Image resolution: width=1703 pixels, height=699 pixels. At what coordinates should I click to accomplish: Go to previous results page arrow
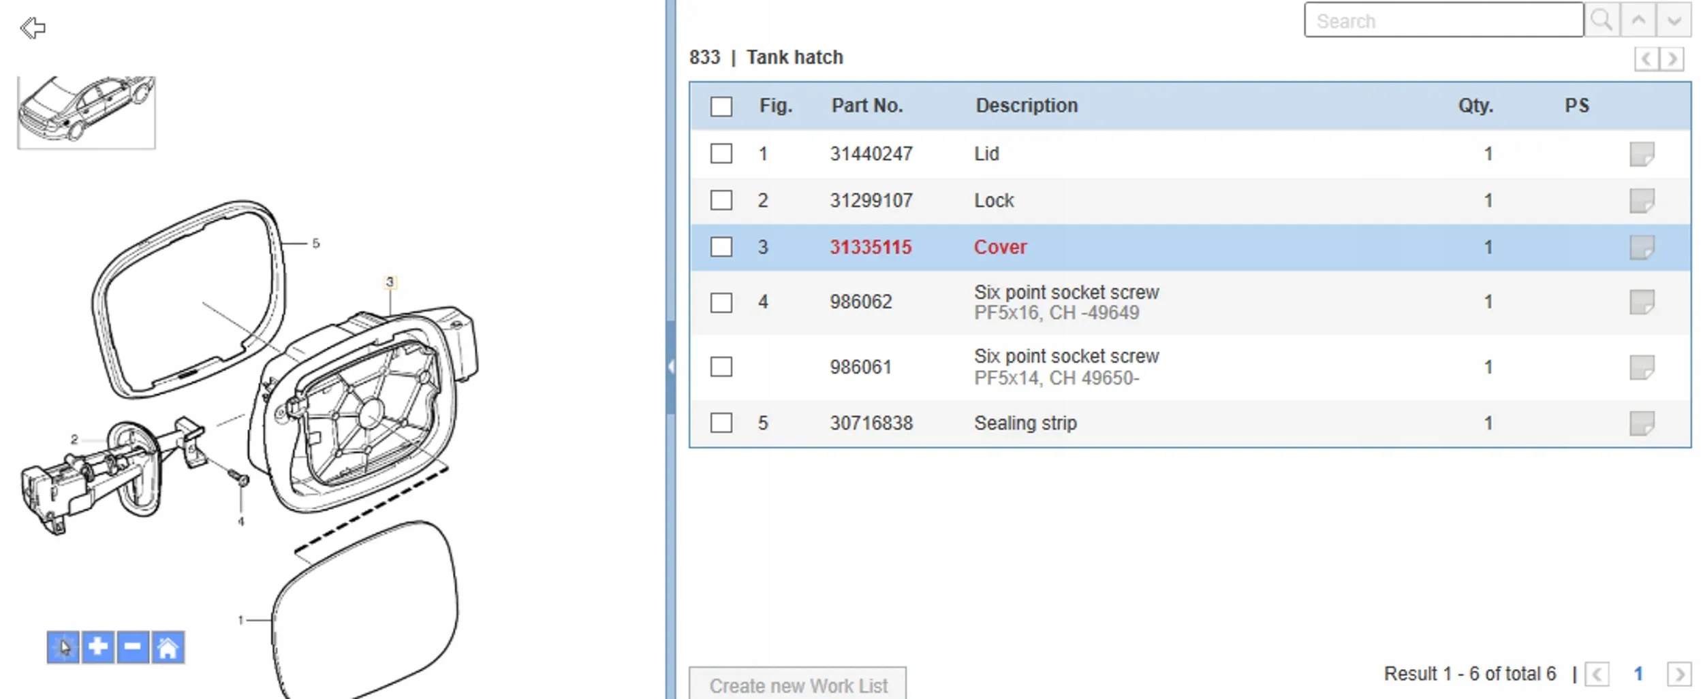click(1597, 674)
